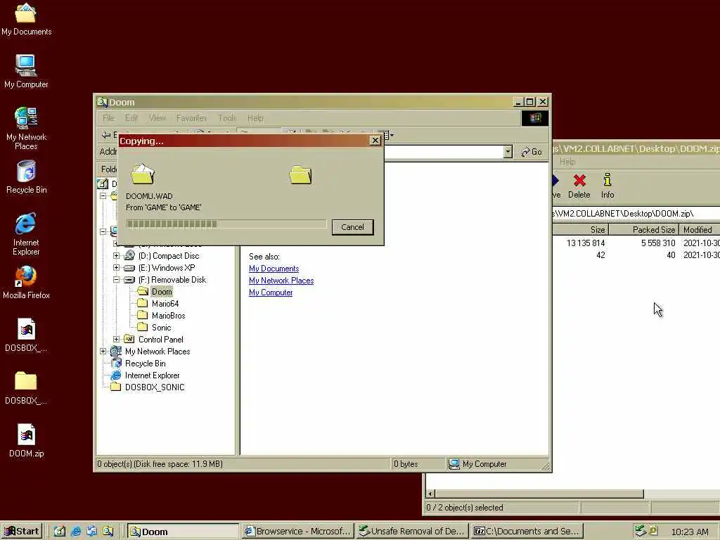Click the 7-Zip scrollbar left arrow
This screenshot has height=540, width=720.
point(430,494)
